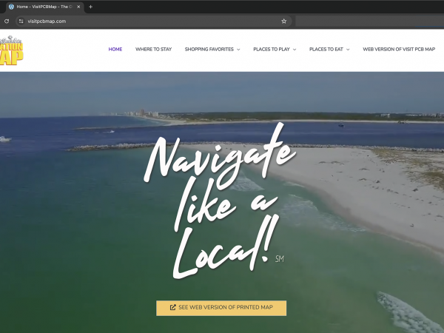Open a new tab with the plus icon

(90, 7)
